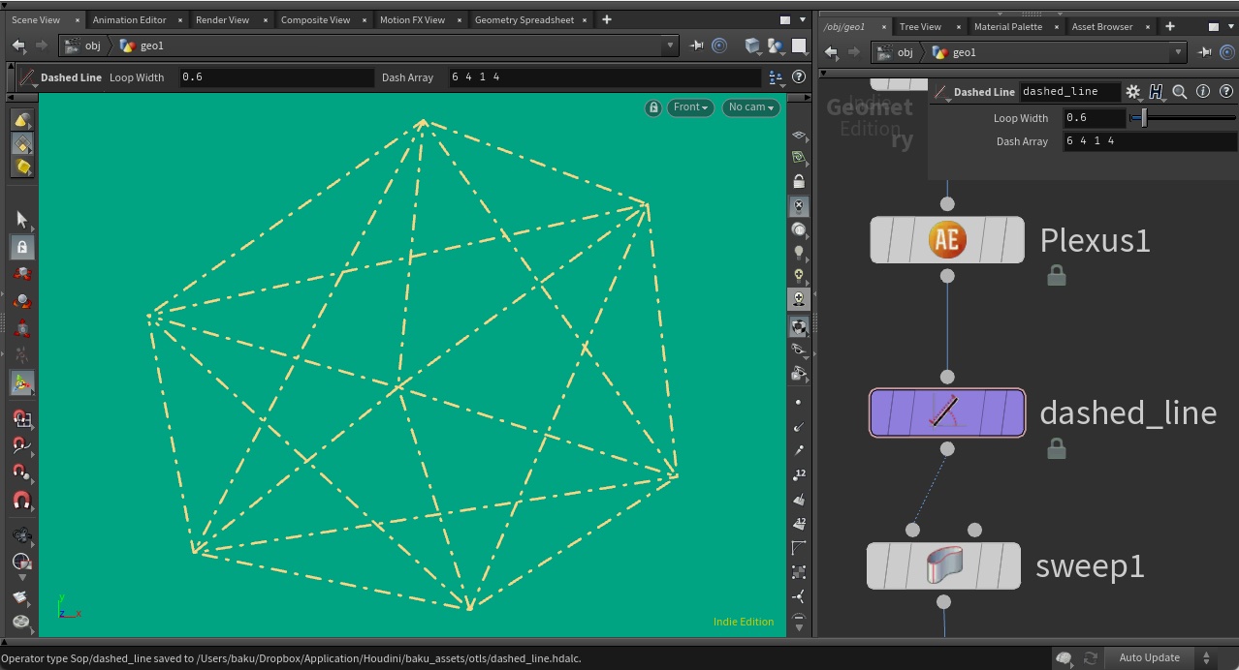
Task: Select the dashed_line node icon
Action: [x=946, y=412]
